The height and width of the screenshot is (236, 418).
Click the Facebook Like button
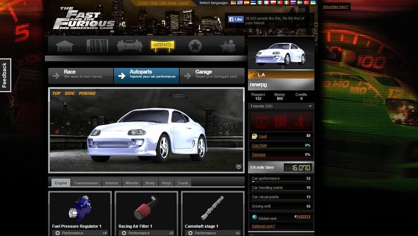(x=236, y=19)
